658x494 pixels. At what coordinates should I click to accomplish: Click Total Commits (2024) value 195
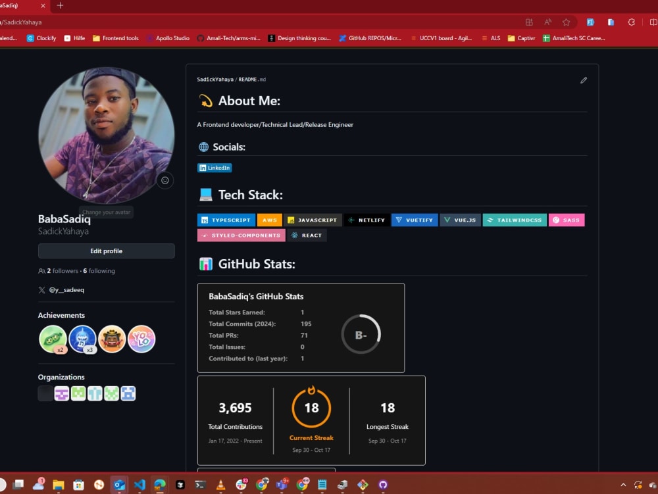pos(306,324)
